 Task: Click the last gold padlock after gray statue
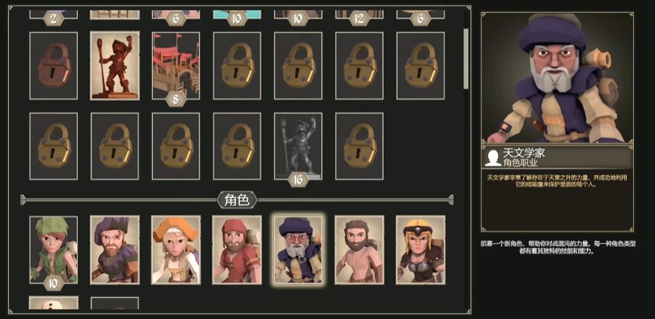click(x=359, y=146)
